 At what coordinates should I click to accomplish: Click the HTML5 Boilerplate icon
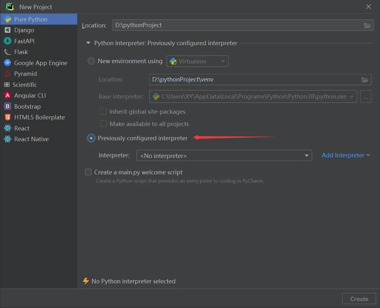pos(8,117)
